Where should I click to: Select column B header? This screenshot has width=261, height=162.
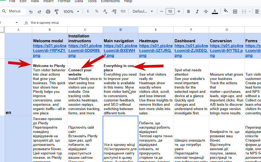coord(50,30)
